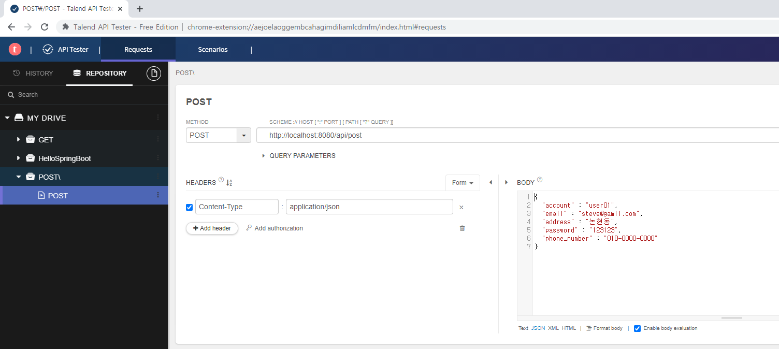This screenshot has height=349, width=779.
Task: Open the REPOSITORY tab
Action: pyautogui.click(x=99, y=73)
